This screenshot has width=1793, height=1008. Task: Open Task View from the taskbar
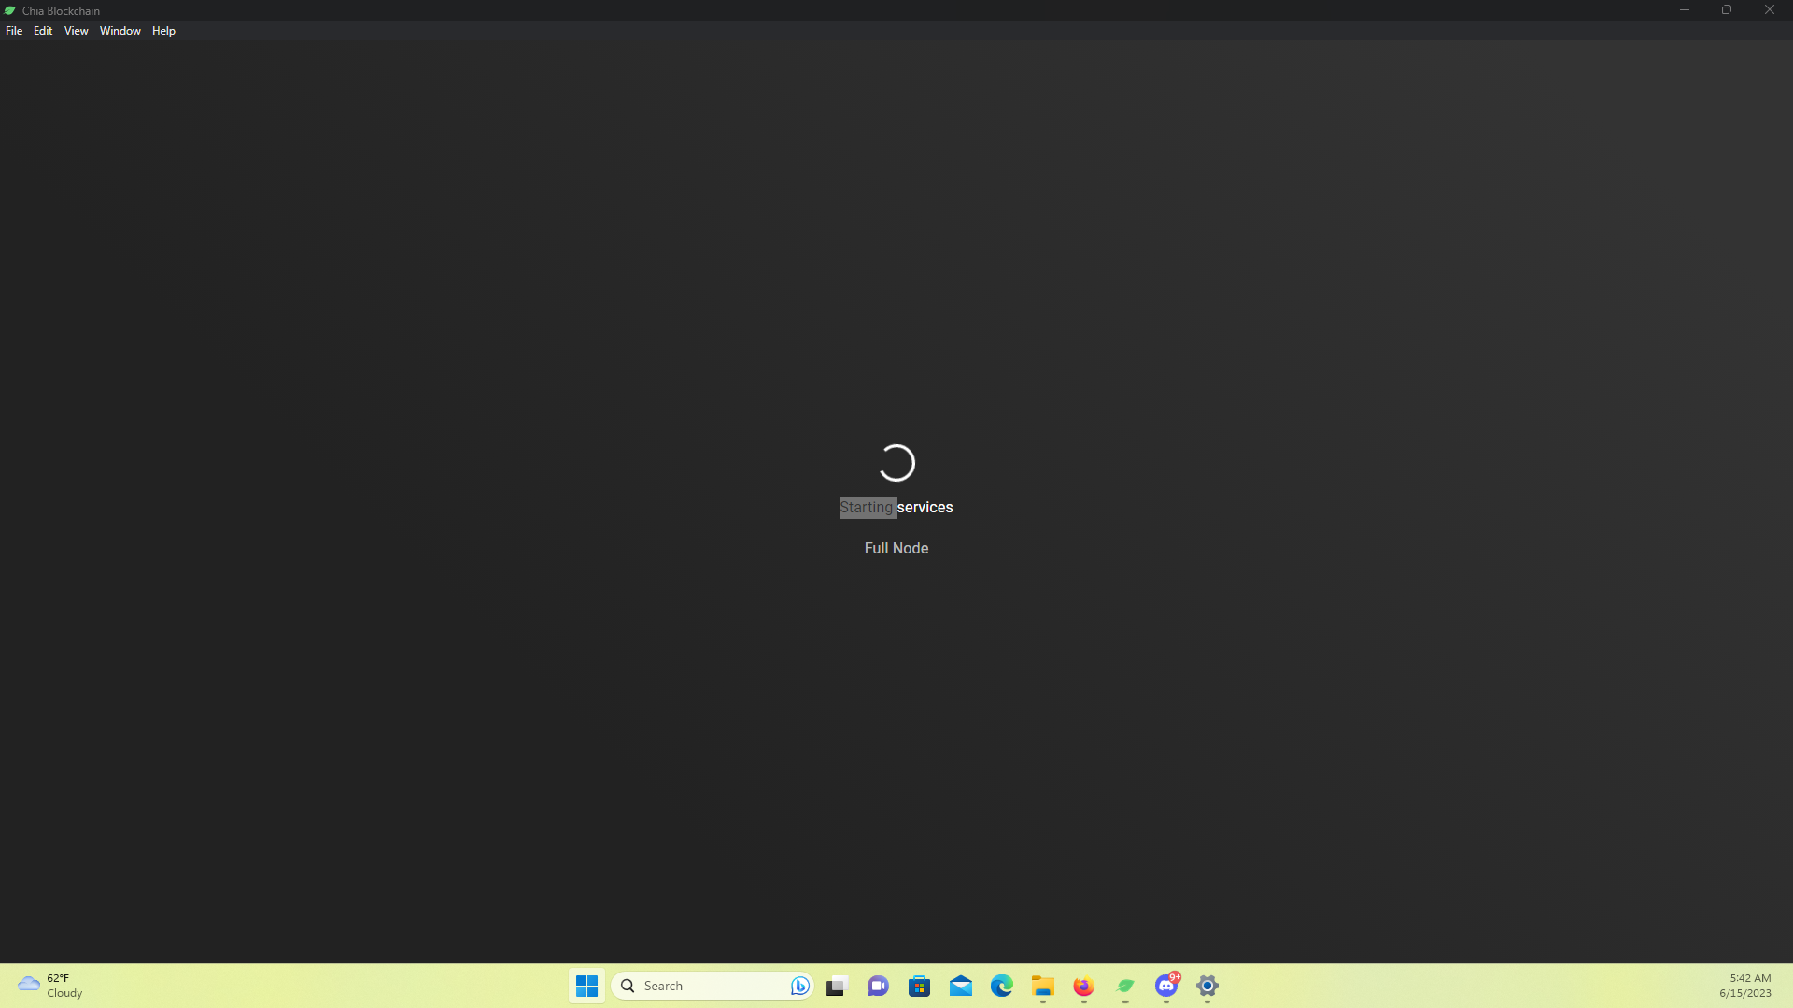(x=836, y=986)
